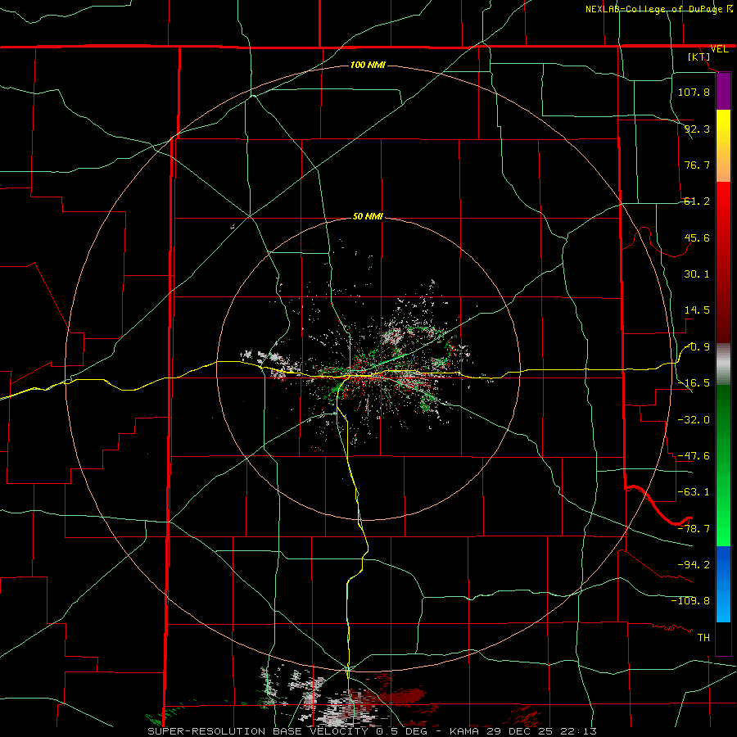Select the 92.3 legend value
Viewport: 737px width, 737px height.
point(697,129)
